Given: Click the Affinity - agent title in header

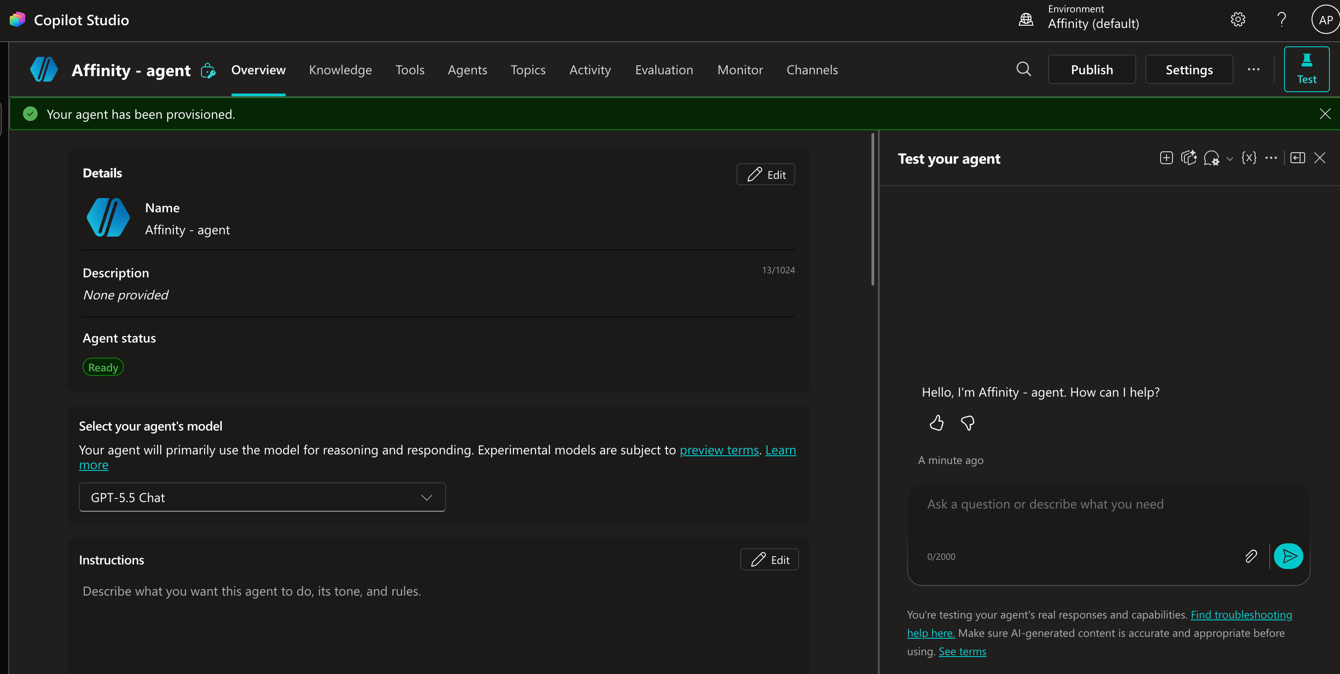Looking at the screenshot, I should pyautogui.click(x=131, y=70).
